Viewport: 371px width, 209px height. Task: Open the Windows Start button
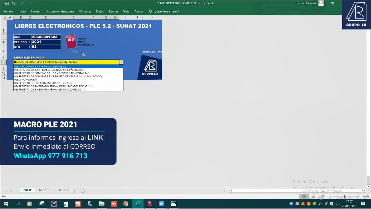click(x=6, y=204)
